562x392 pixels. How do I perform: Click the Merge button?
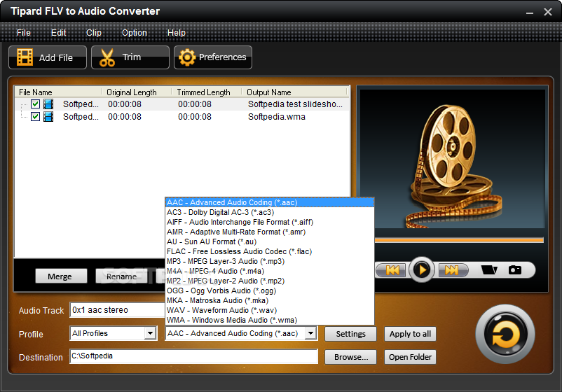[61, 276]
